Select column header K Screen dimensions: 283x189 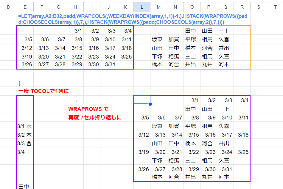(x=125, y=7)
